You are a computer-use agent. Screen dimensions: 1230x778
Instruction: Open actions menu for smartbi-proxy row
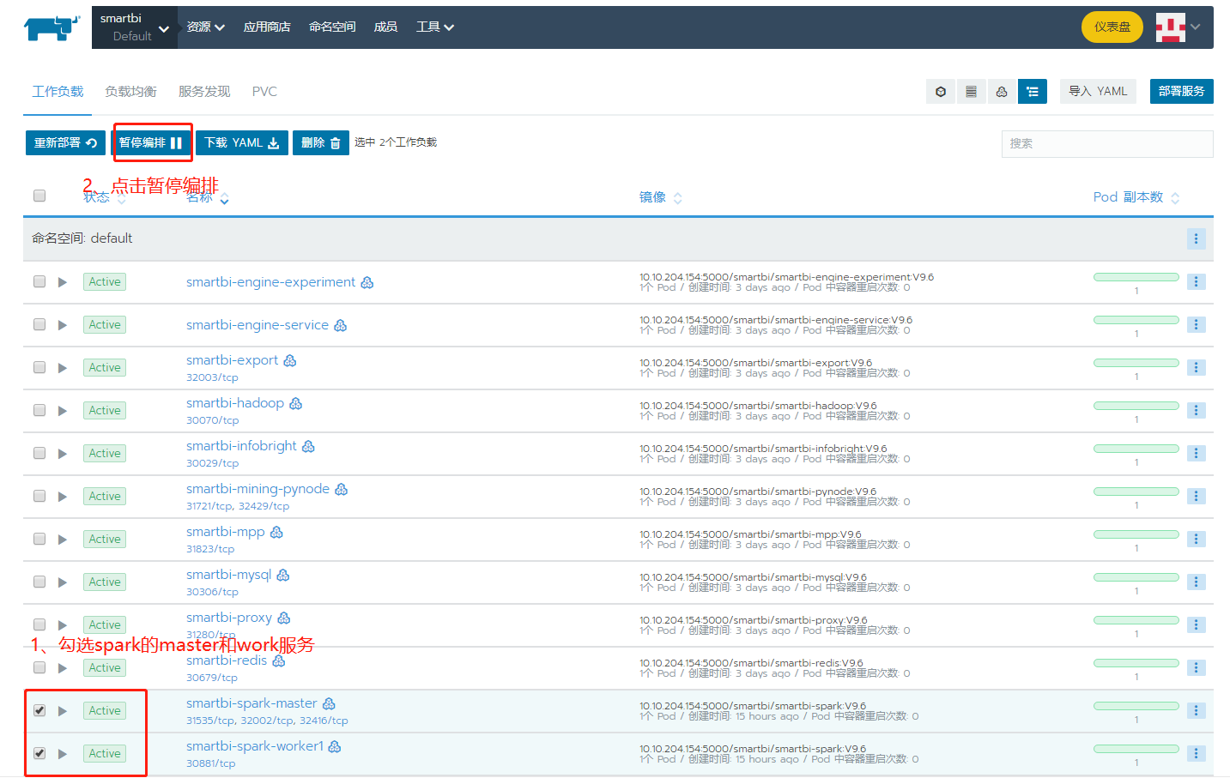coord(1196,624)
